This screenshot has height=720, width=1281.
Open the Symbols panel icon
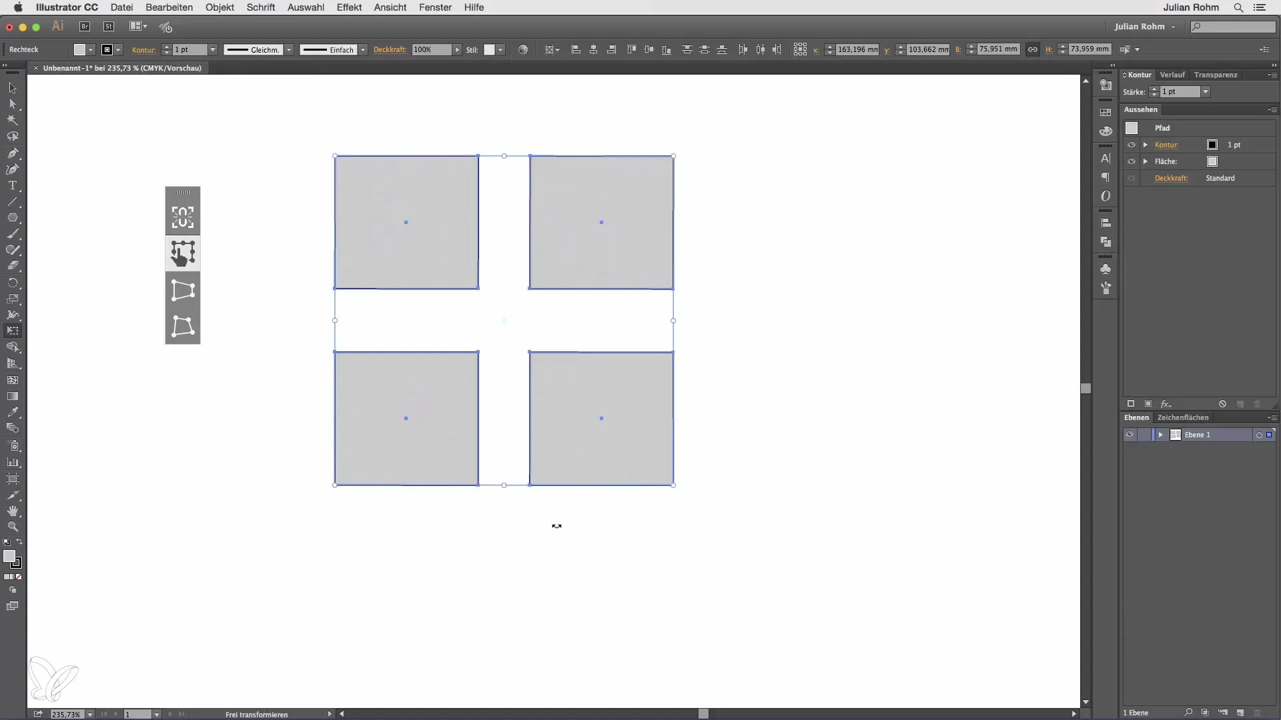pyautogui.click(x=1106, y=269)
